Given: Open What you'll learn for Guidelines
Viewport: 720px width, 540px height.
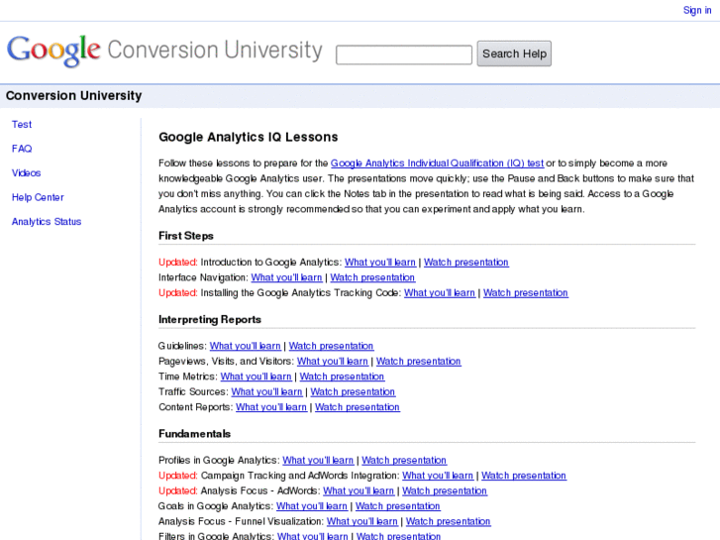Looking at the screenshot, I should point(246,347).
